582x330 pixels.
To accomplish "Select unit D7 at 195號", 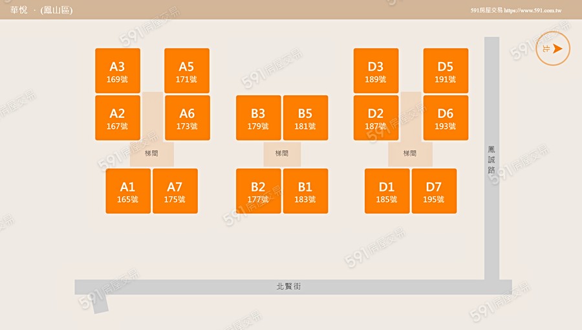I will coord(434,191).
